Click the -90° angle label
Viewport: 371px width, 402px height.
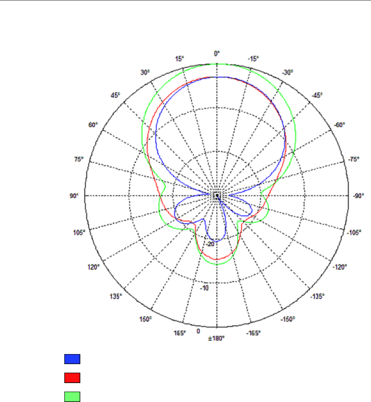358,196
